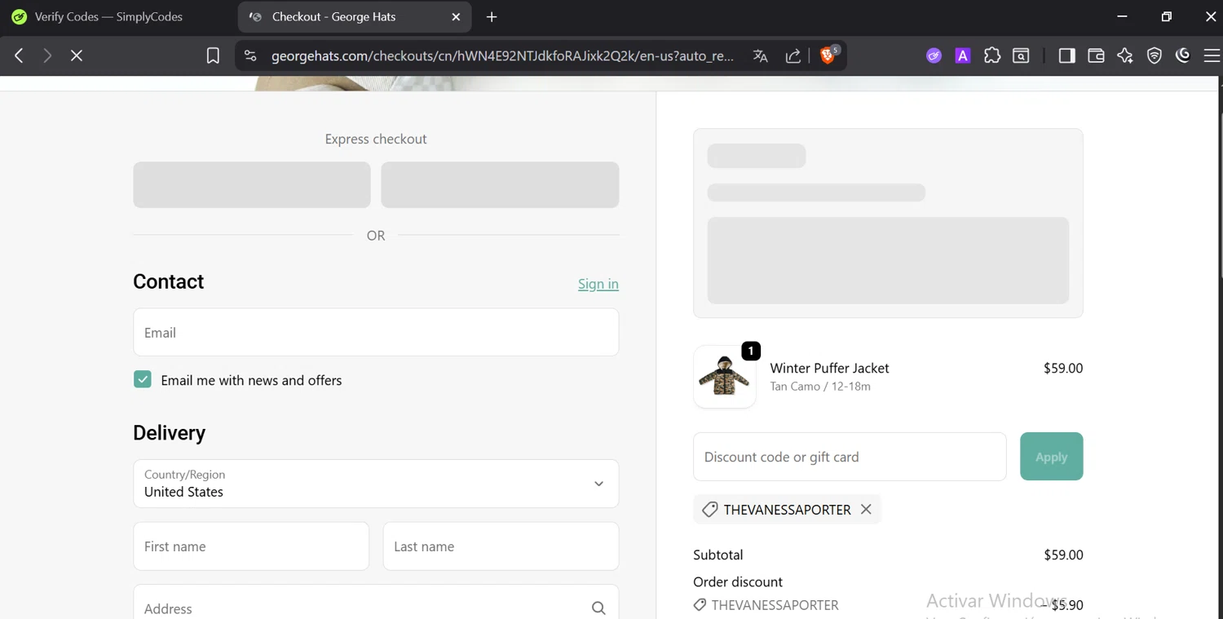The height and width of the screenshot is (619, 1223).
Task: Click the translate page icon
Action: [761, 55]
